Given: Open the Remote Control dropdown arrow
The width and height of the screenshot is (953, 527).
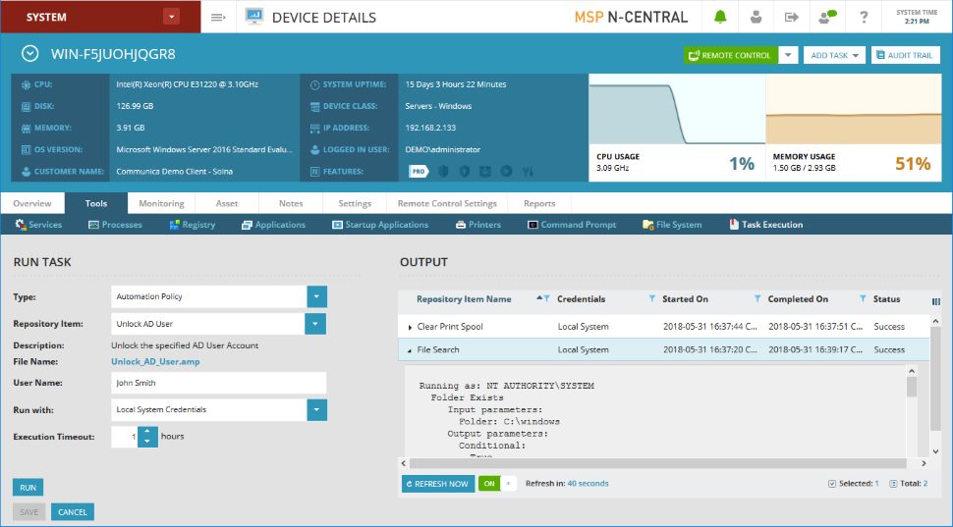Looking at the screenshot, I should click(x=788, y=55).
